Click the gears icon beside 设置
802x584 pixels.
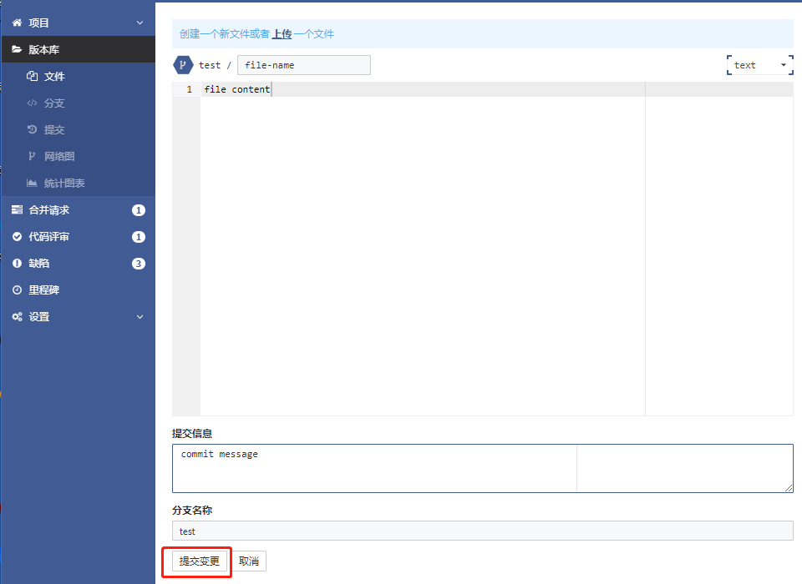pyautogui.click(x=17, y=317)
